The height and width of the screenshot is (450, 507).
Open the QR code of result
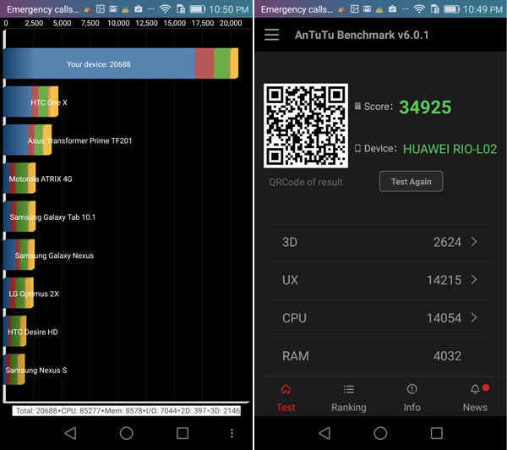point(306,126)
